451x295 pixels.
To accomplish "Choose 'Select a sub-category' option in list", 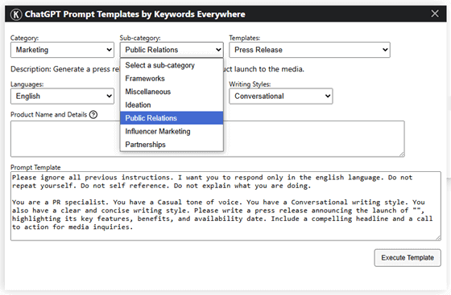I will click(172, 65).
